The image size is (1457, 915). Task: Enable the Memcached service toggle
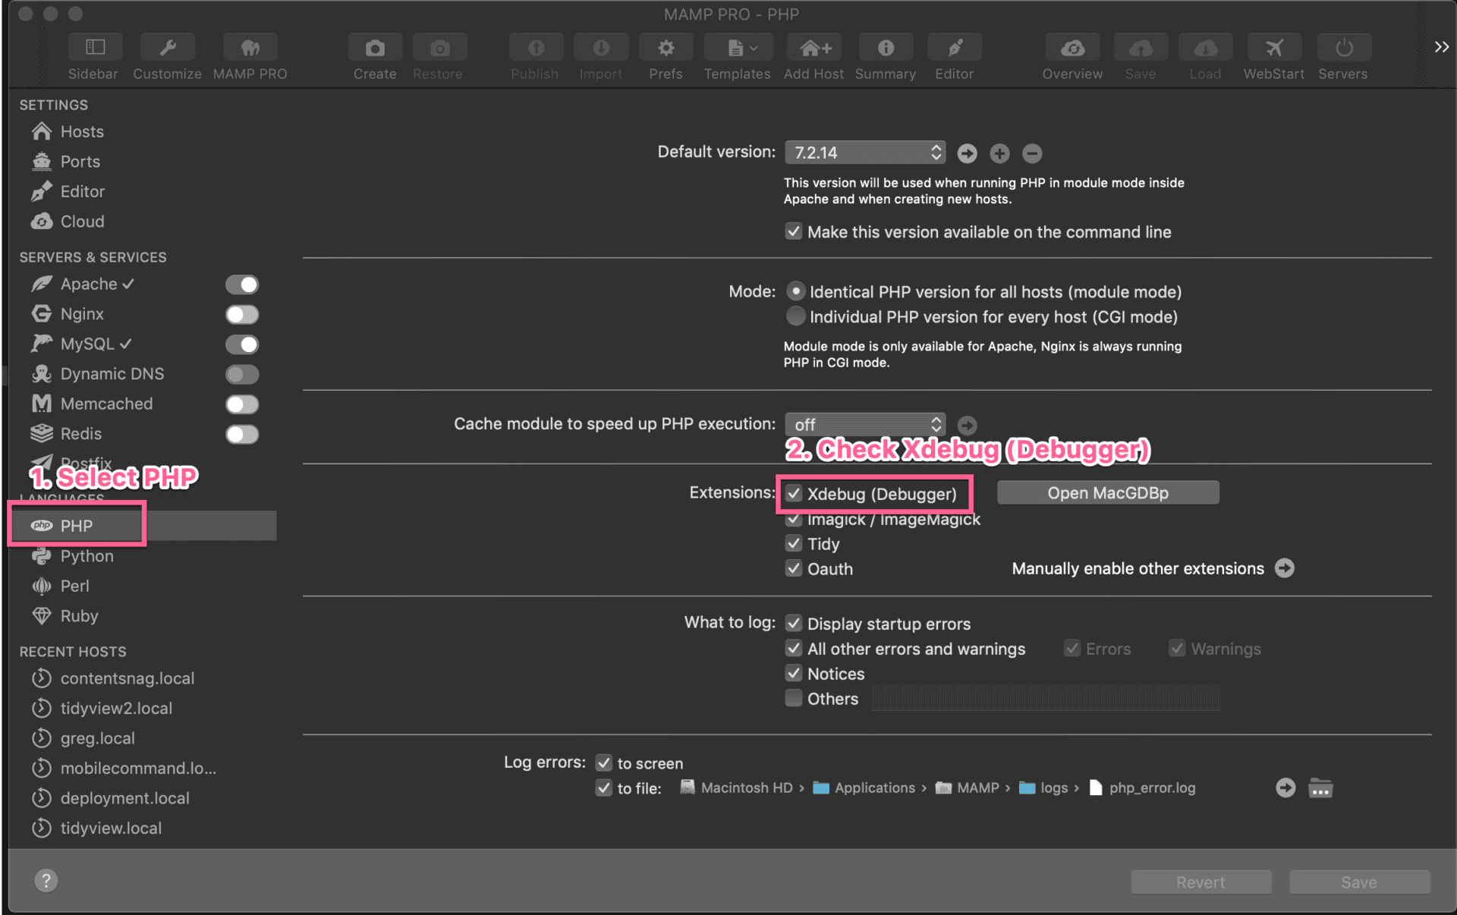click(241, 404)
